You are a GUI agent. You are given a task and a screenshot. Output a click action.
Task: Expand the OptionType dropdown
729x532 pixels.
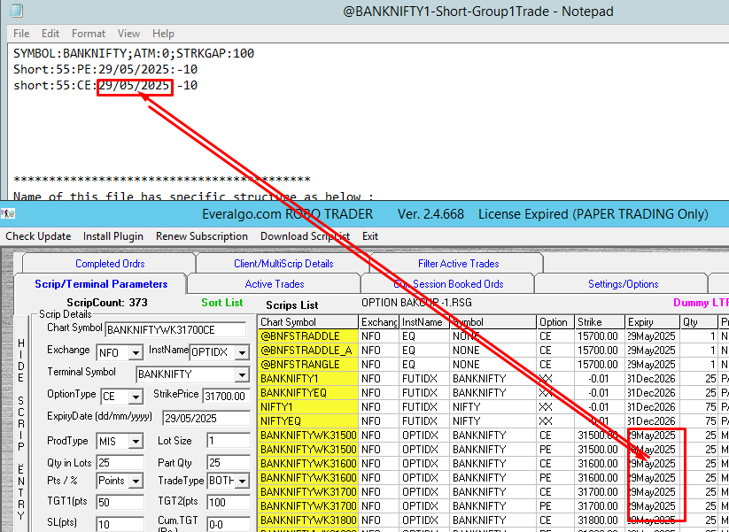(135, 397)
